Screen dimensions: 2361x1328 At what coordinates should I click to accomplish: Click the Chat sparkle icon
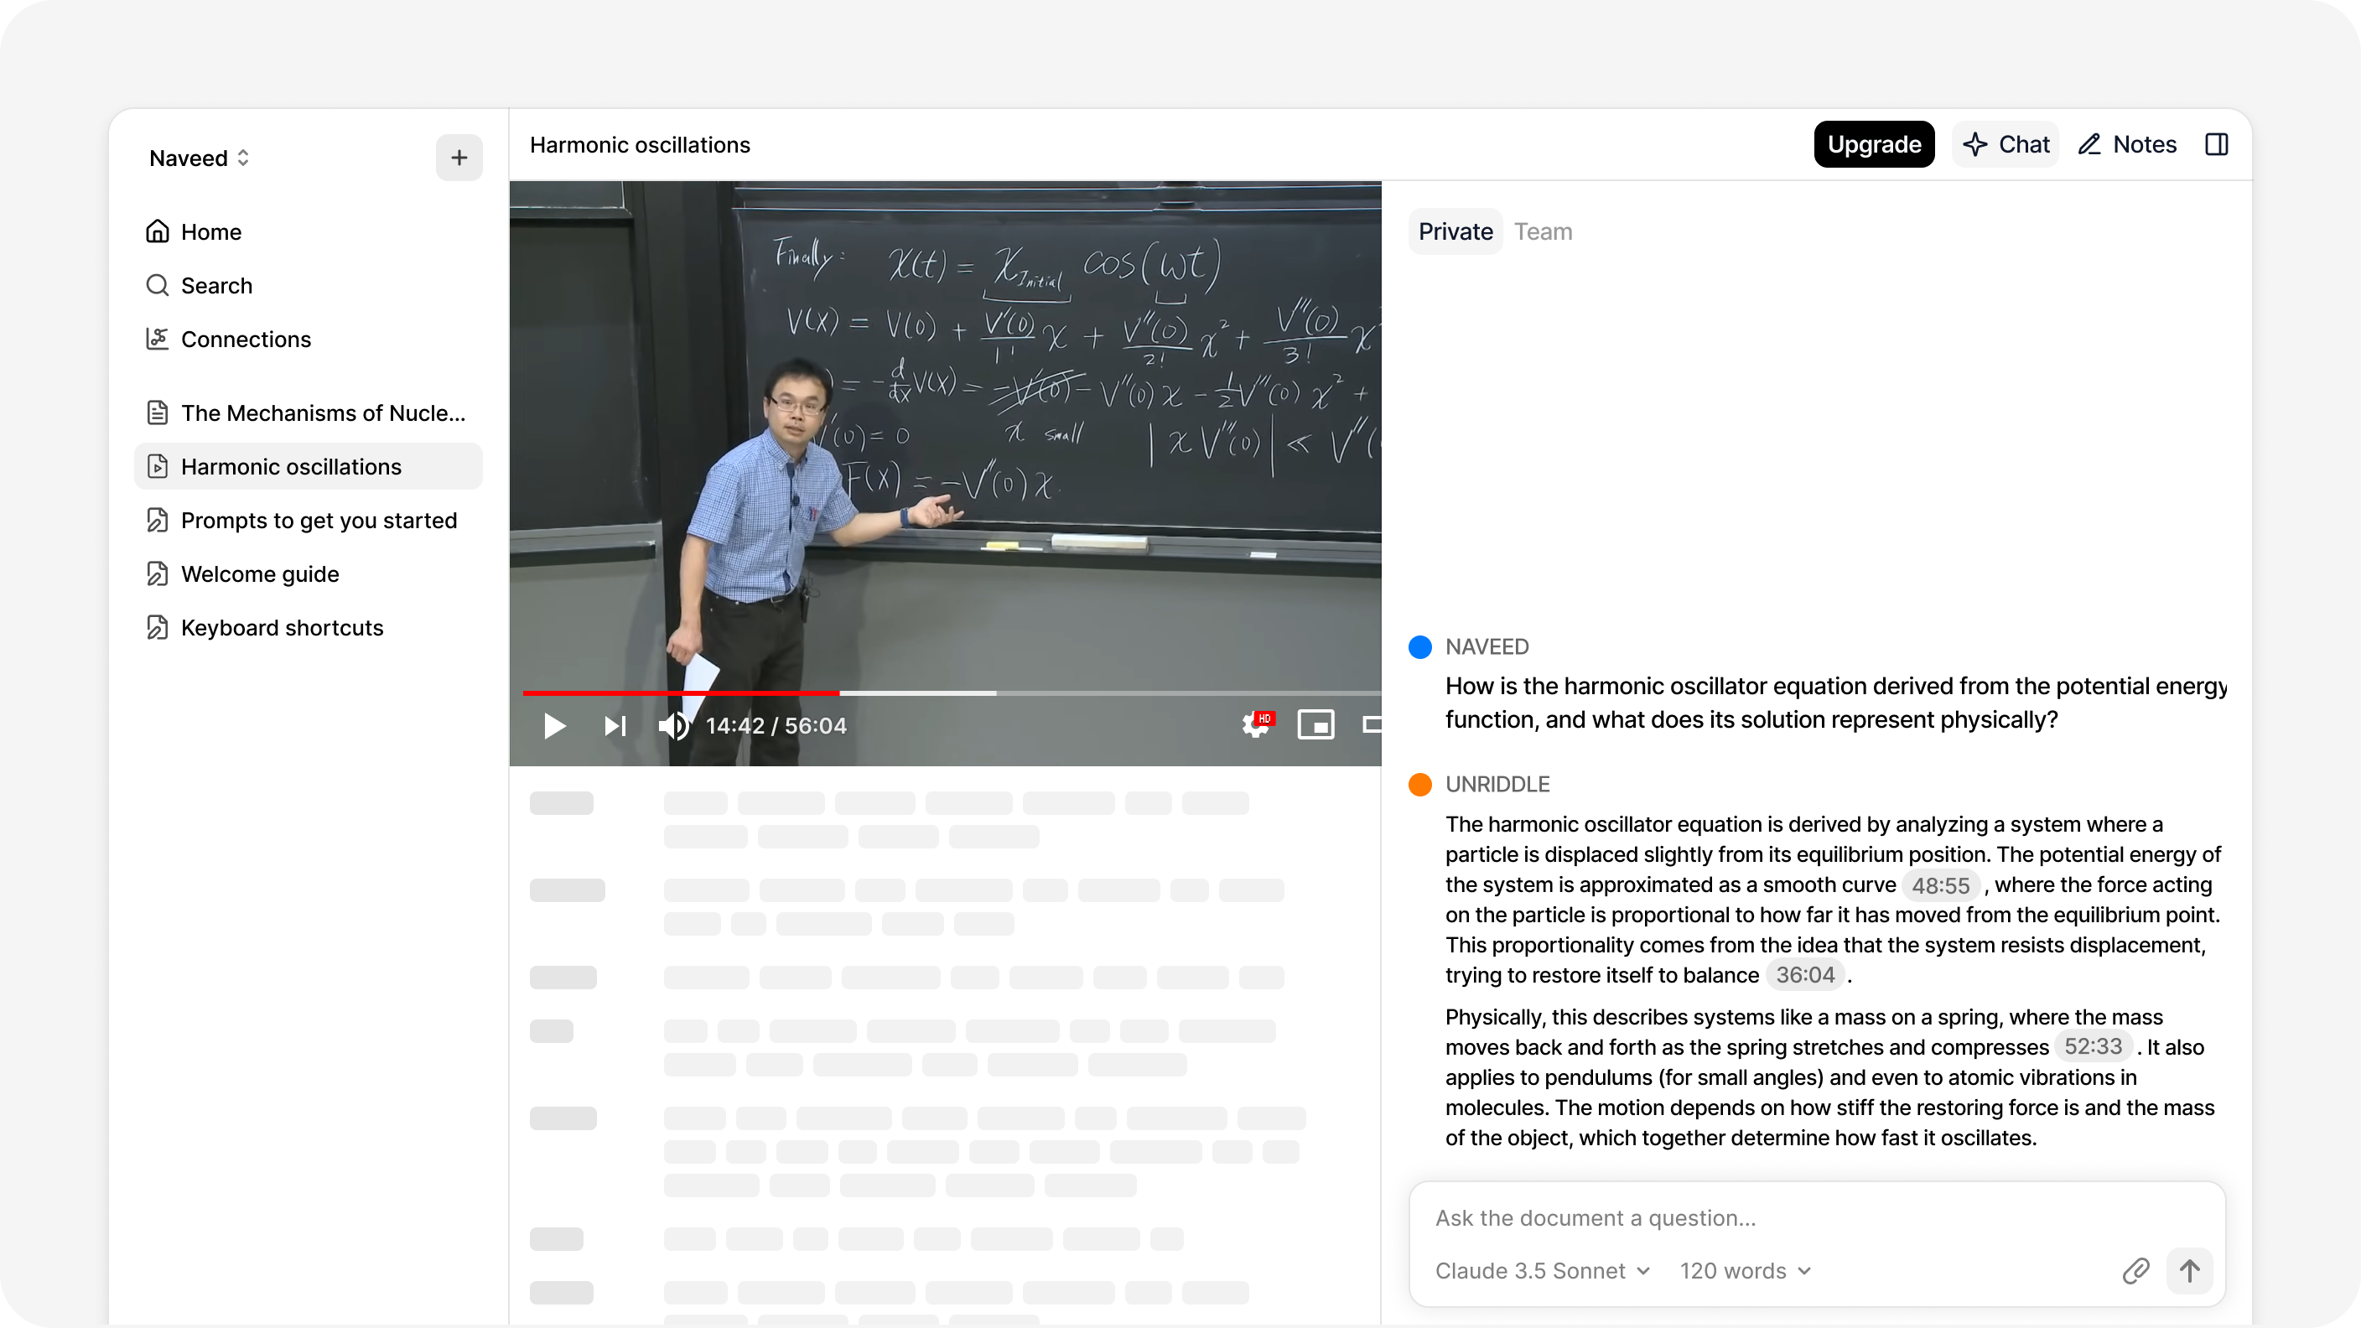coord(1975,144)
